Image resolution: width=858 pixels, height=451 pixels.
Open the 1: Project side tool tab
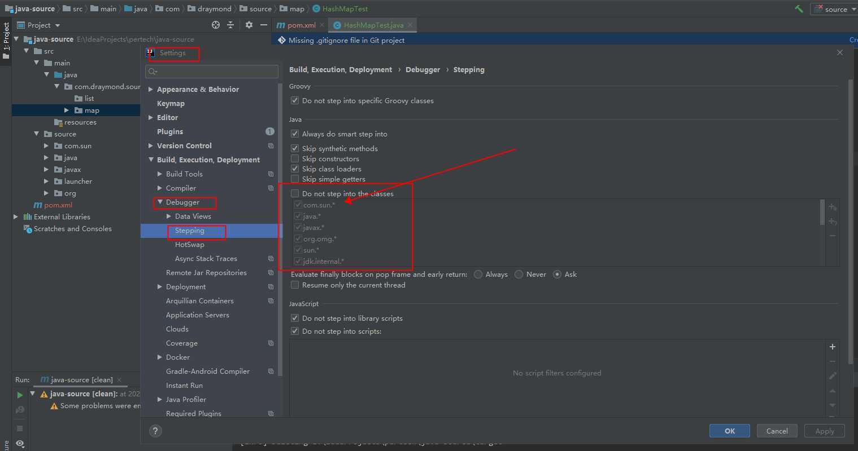point(6,41)
